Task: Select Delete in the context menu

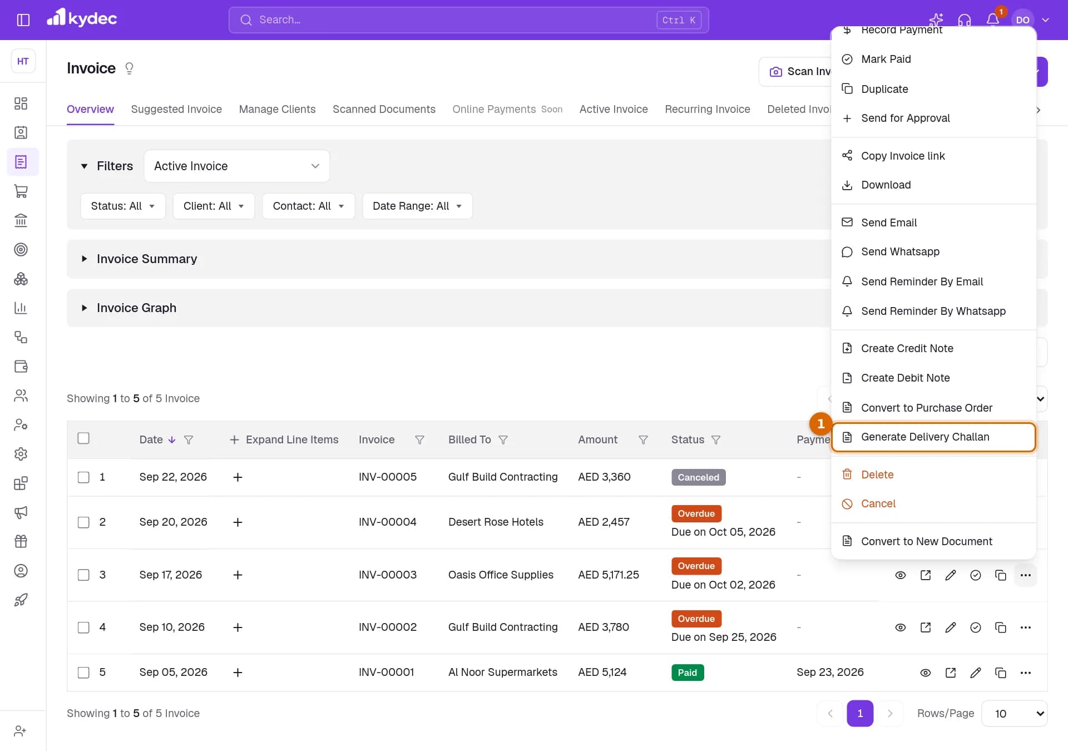Action: click(933, 475)
